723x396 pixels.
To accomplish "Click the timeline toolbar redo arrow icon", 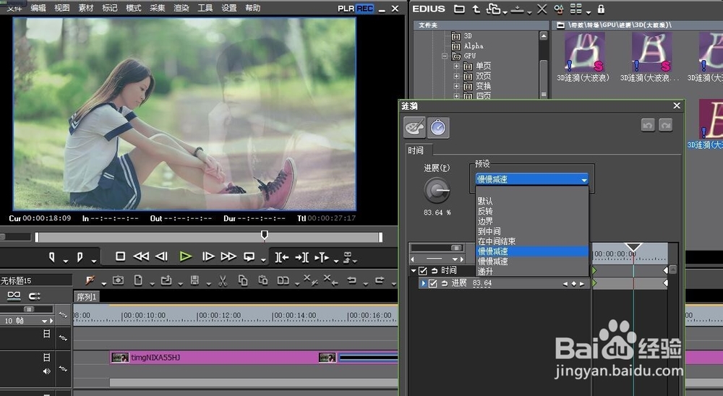I will [x=380, y=280].
